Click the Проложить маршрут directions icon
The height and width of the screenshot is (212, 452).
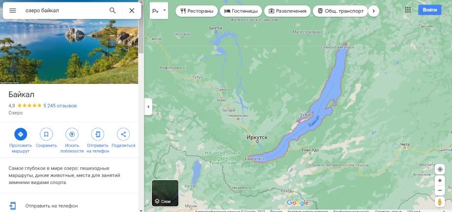[21, 134]
